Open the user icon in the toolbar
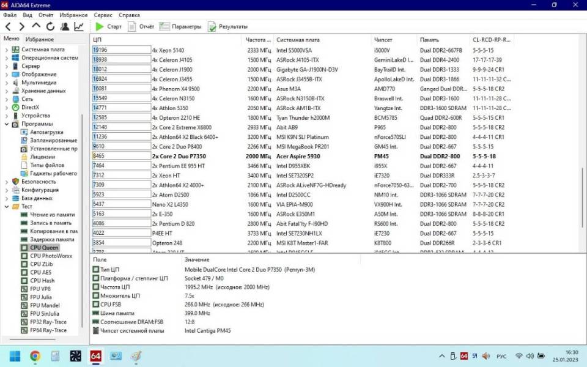The width and height of the screenshot is (587, 367). click(x=65, y=27)
